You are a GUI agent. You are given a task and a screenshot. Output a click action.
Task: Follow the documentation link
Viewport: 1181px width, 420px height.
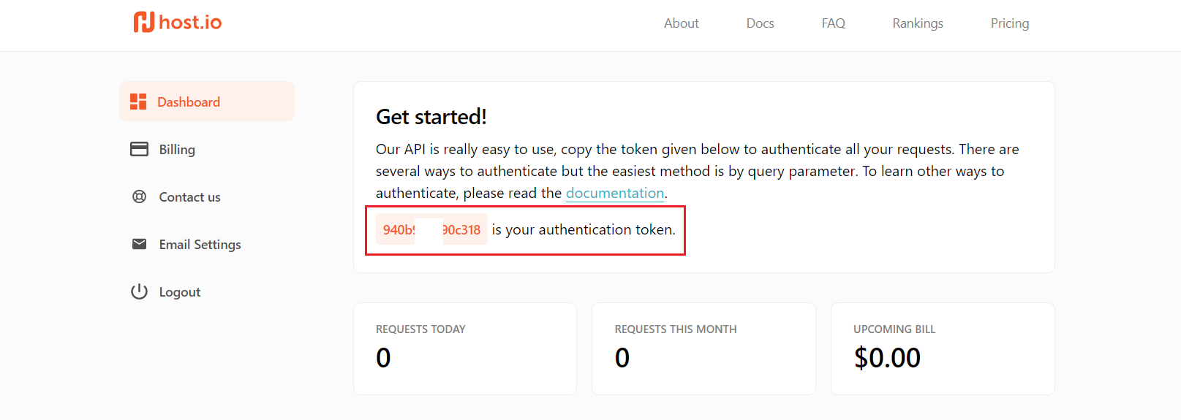pos(615,193)
